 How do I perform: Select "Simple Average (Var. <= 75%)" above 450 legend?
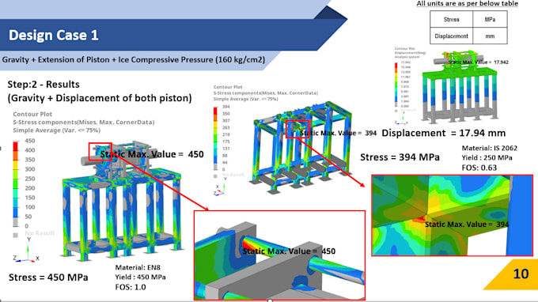(57, 130)
